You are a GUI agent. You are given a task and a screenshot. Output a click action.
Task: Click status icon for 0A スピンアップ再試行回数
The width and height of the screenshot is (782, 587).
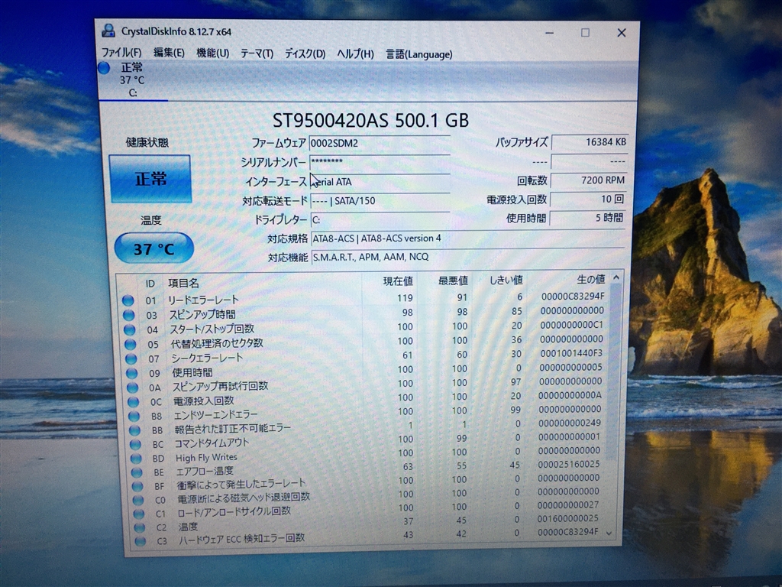click(133, 387)
